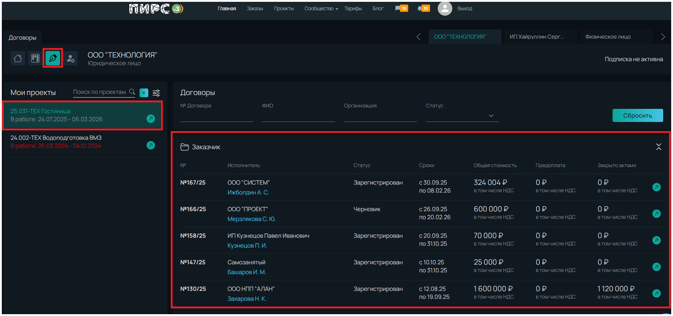Open the Заказы menu item
The height and width of the screenshot is (316, 673).
pos(255,8)
